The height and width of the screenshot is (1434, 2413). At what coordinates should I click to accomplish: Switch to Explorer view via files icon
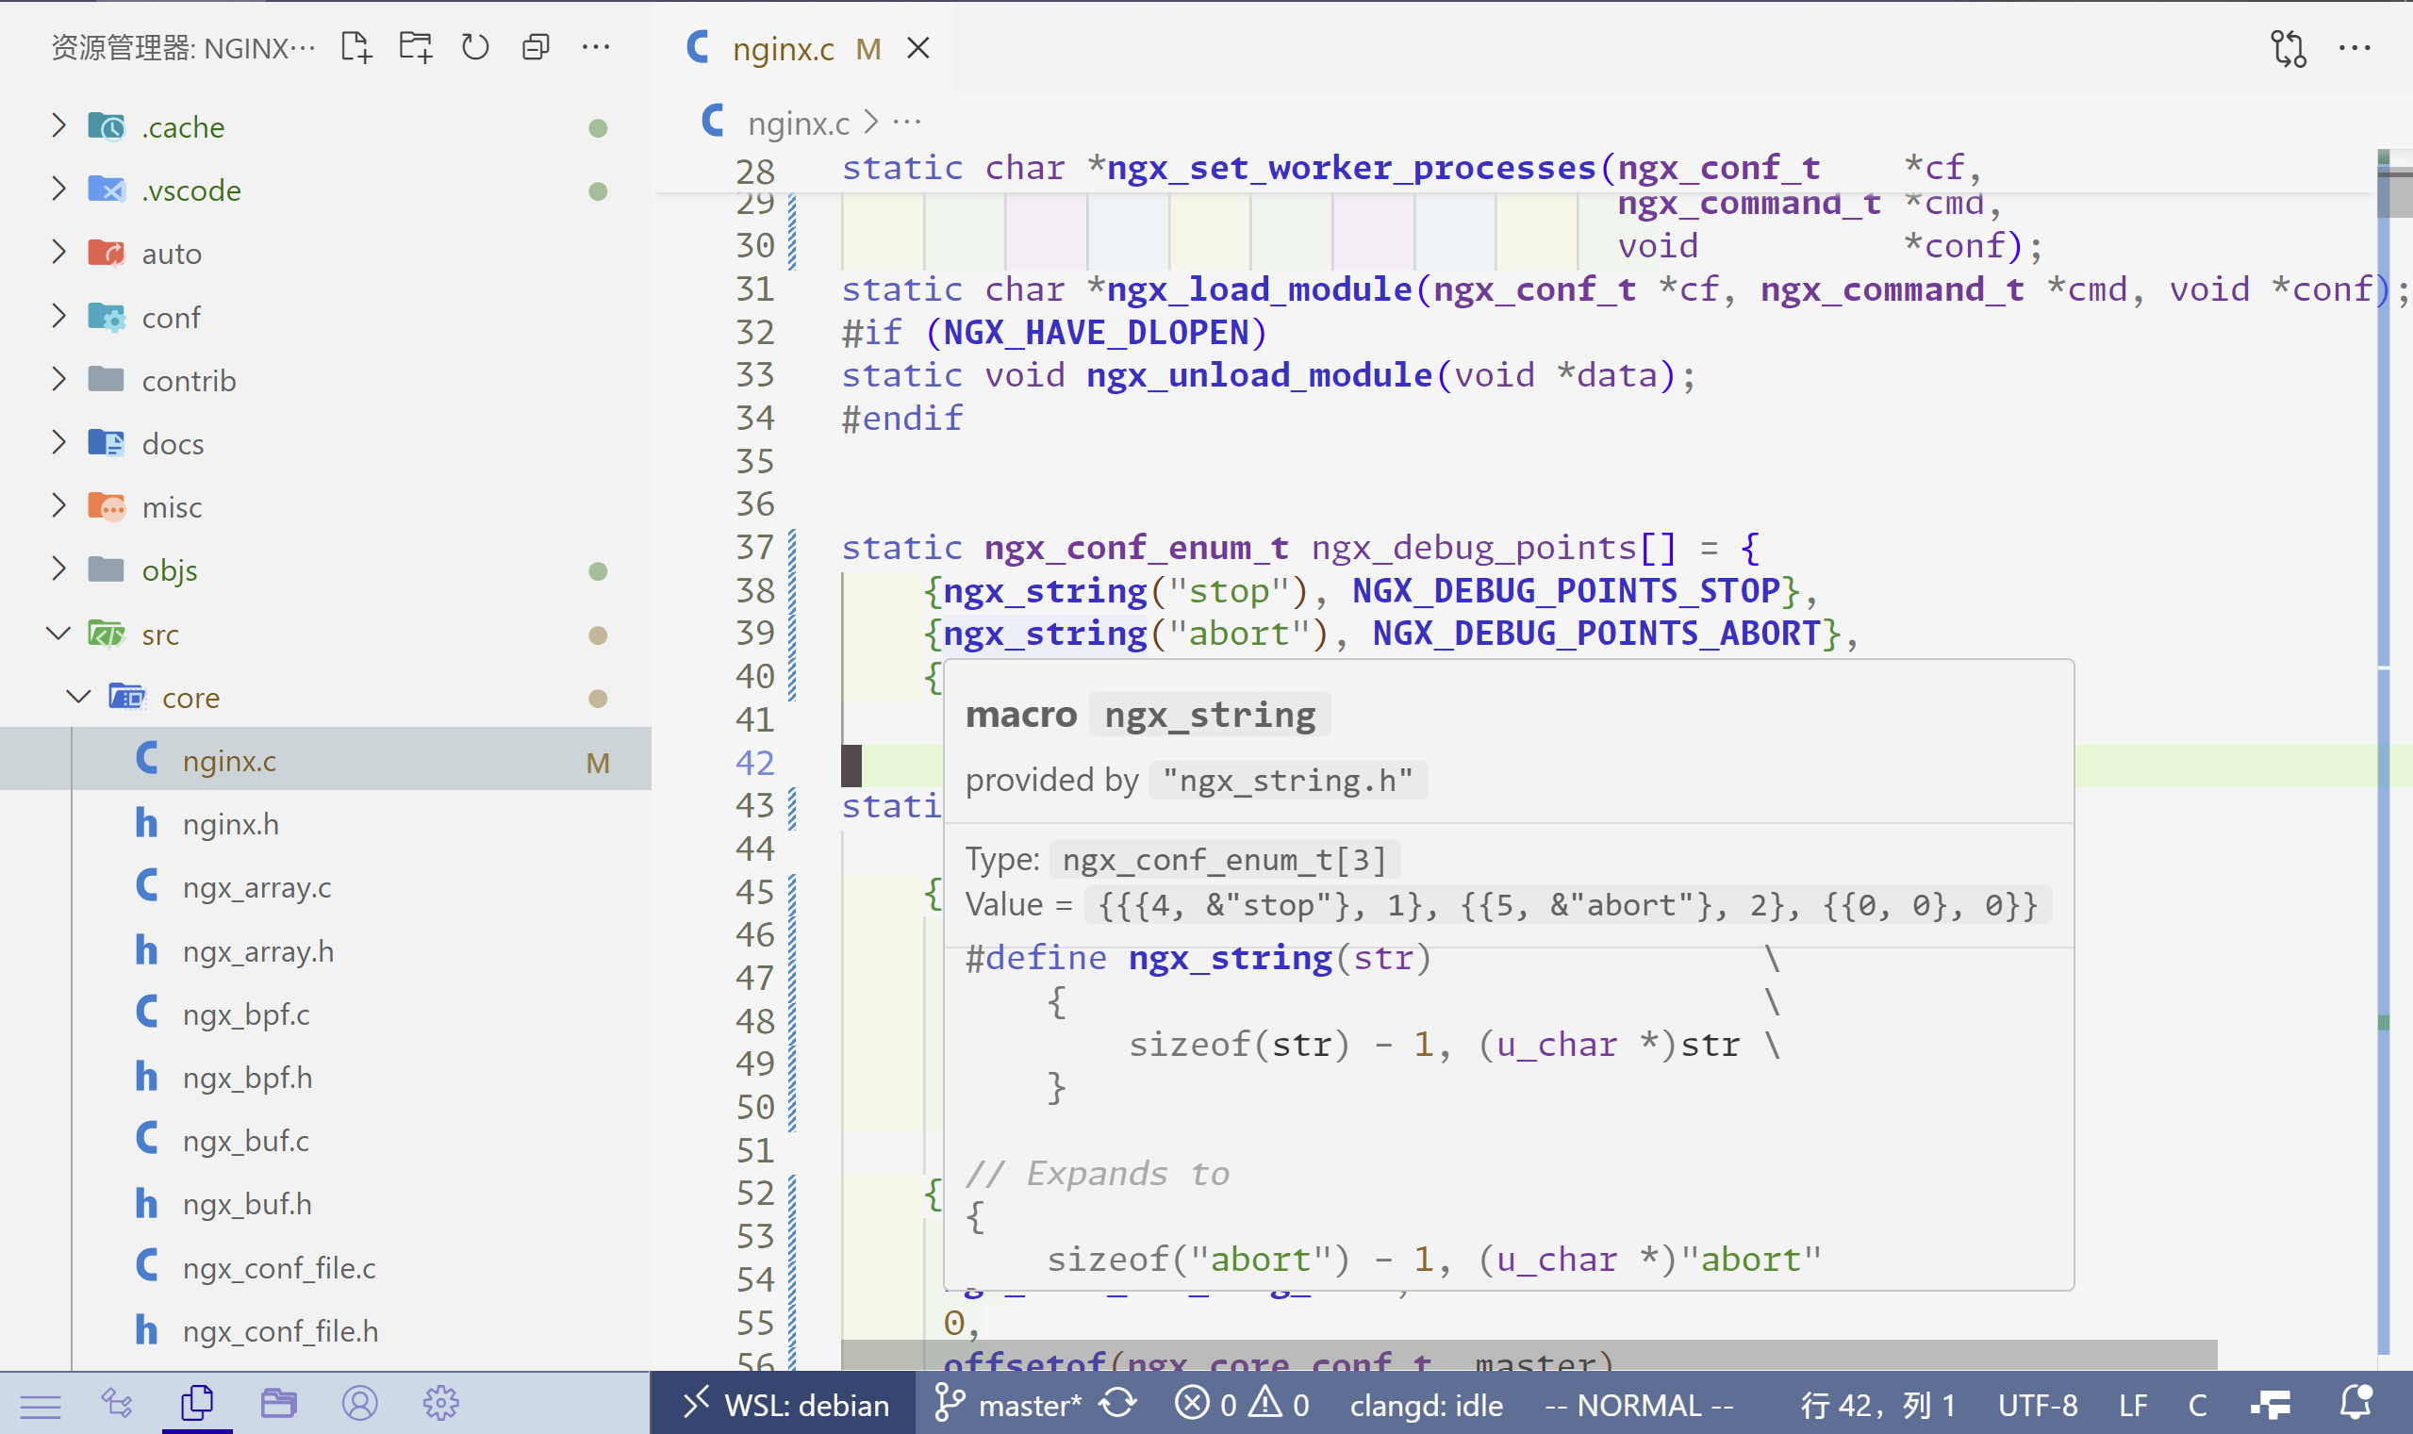(197, 1403)
